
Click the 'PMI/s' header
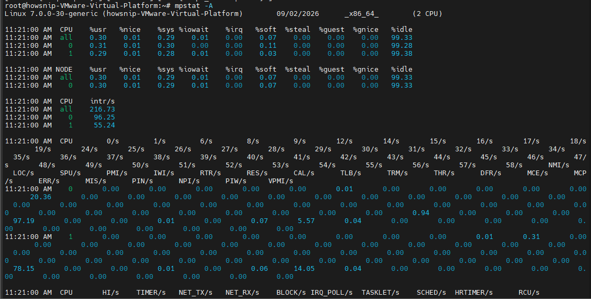coord(117,173)
